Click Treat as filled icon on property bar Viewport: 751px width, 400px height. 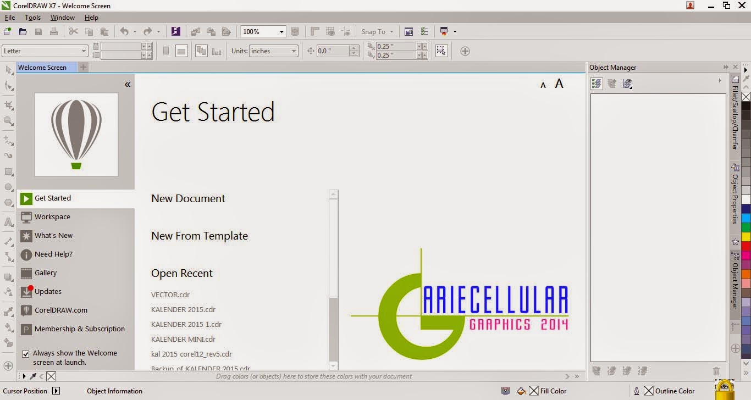click(440, 51)
